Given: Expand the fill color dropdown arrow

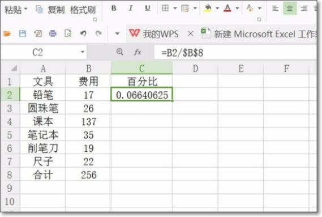Looking at the screenshot, I should pyautogui.click(x=217, y=8).
